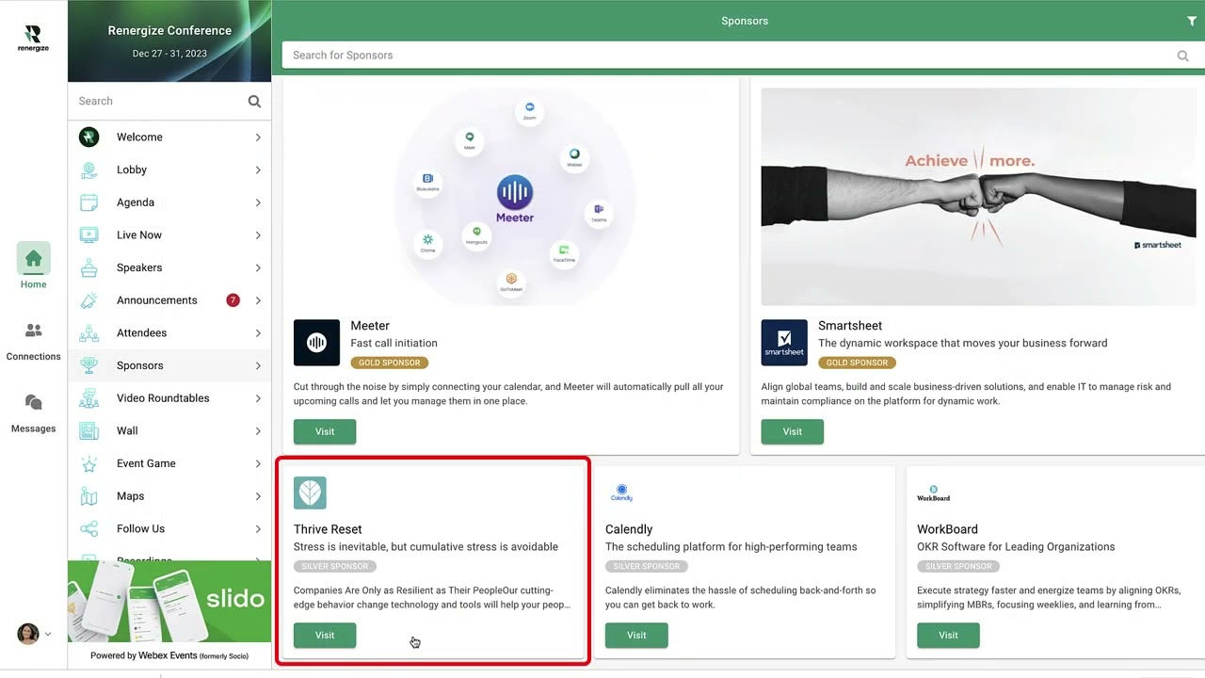The image size is (1205, 678).
Task: Click the WorkBoard sponsor title
Action: [947, 529]
